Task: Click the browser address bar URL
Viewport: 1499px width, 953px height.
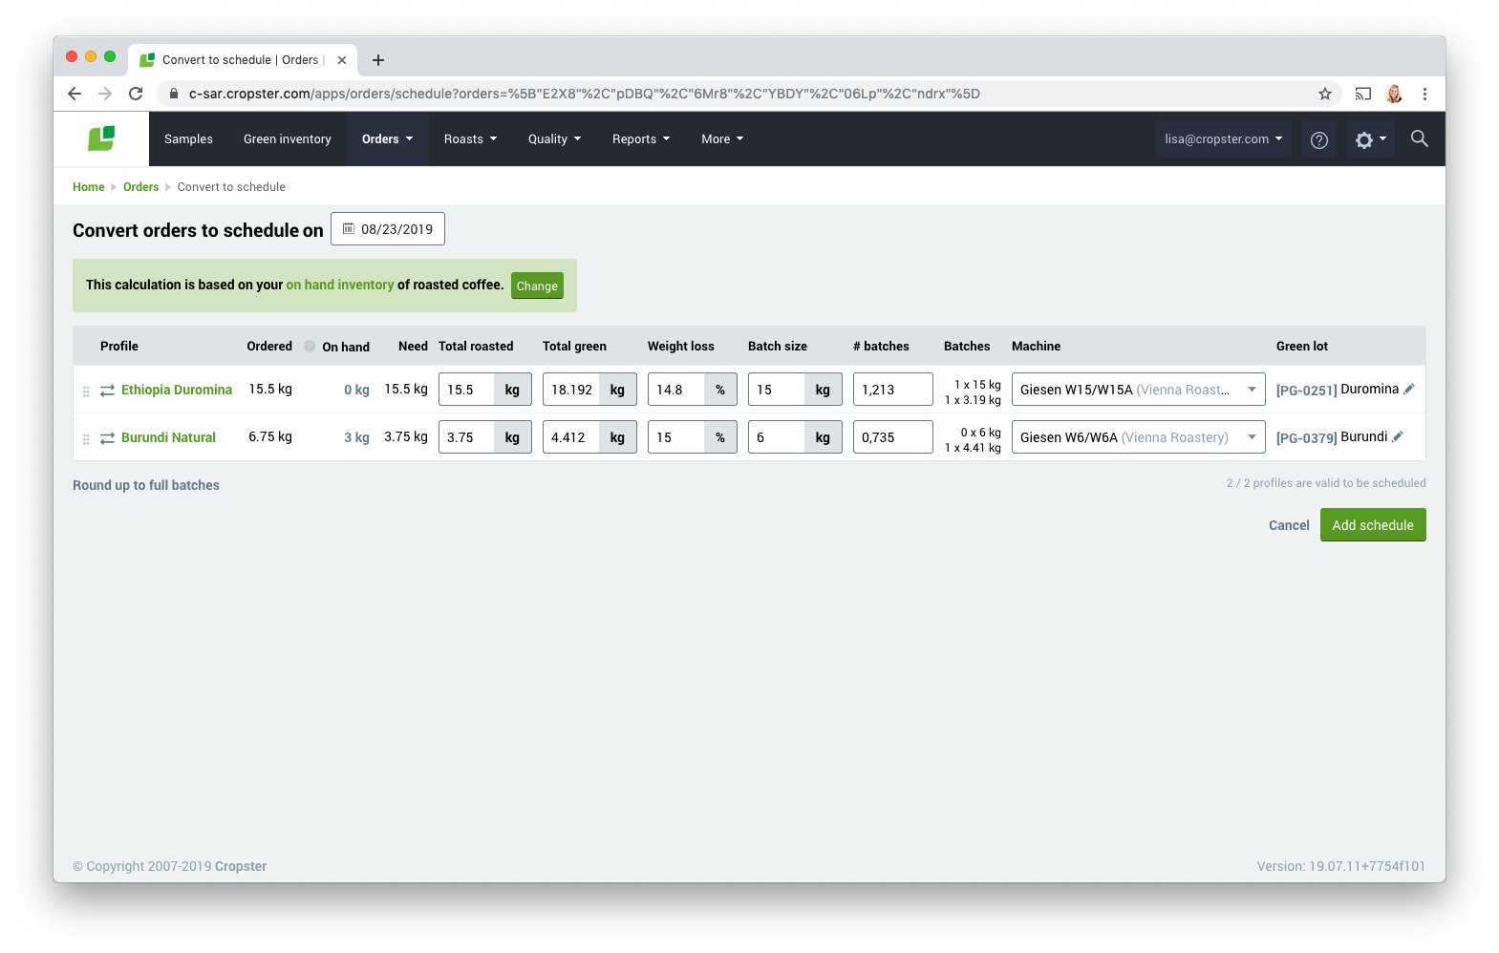Action: [585, 94]
